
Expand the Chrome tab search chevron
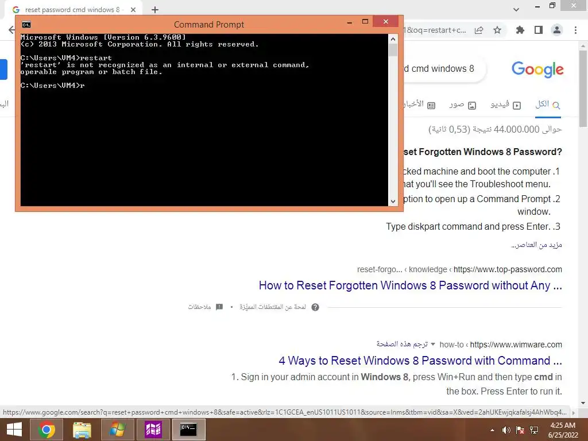pyautogui.click(x=516, y=10)
